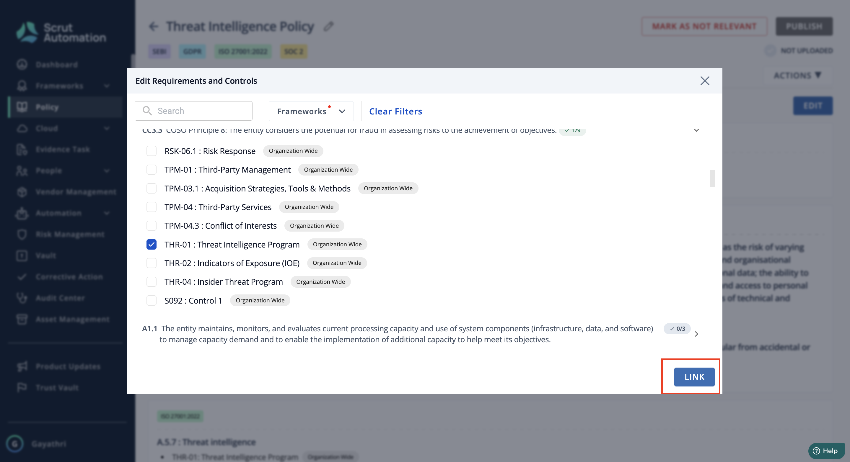Expand the Automation sidebar submenu arrow
Viewport: 850px width, 462px height.
107,213
